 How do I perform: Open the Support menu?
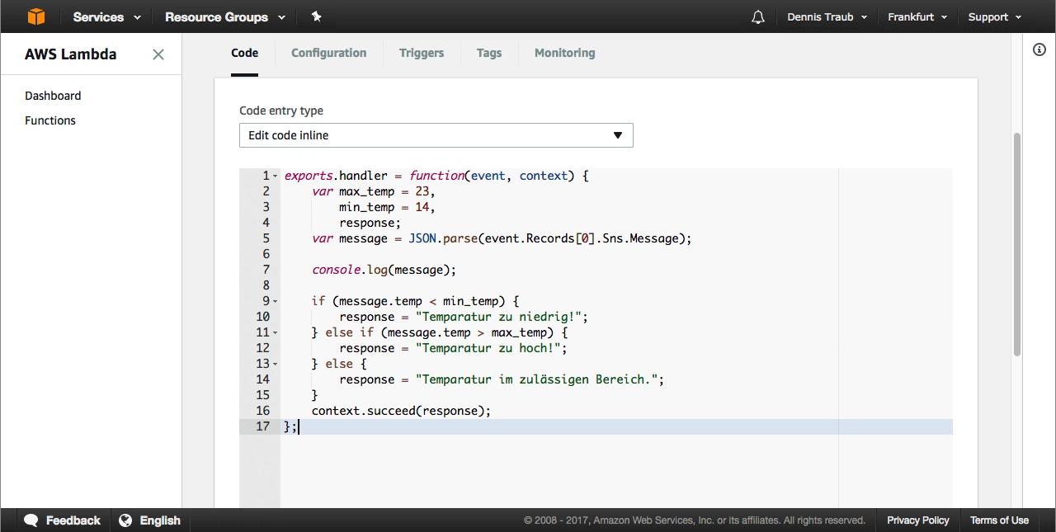[x=994, y=16]
